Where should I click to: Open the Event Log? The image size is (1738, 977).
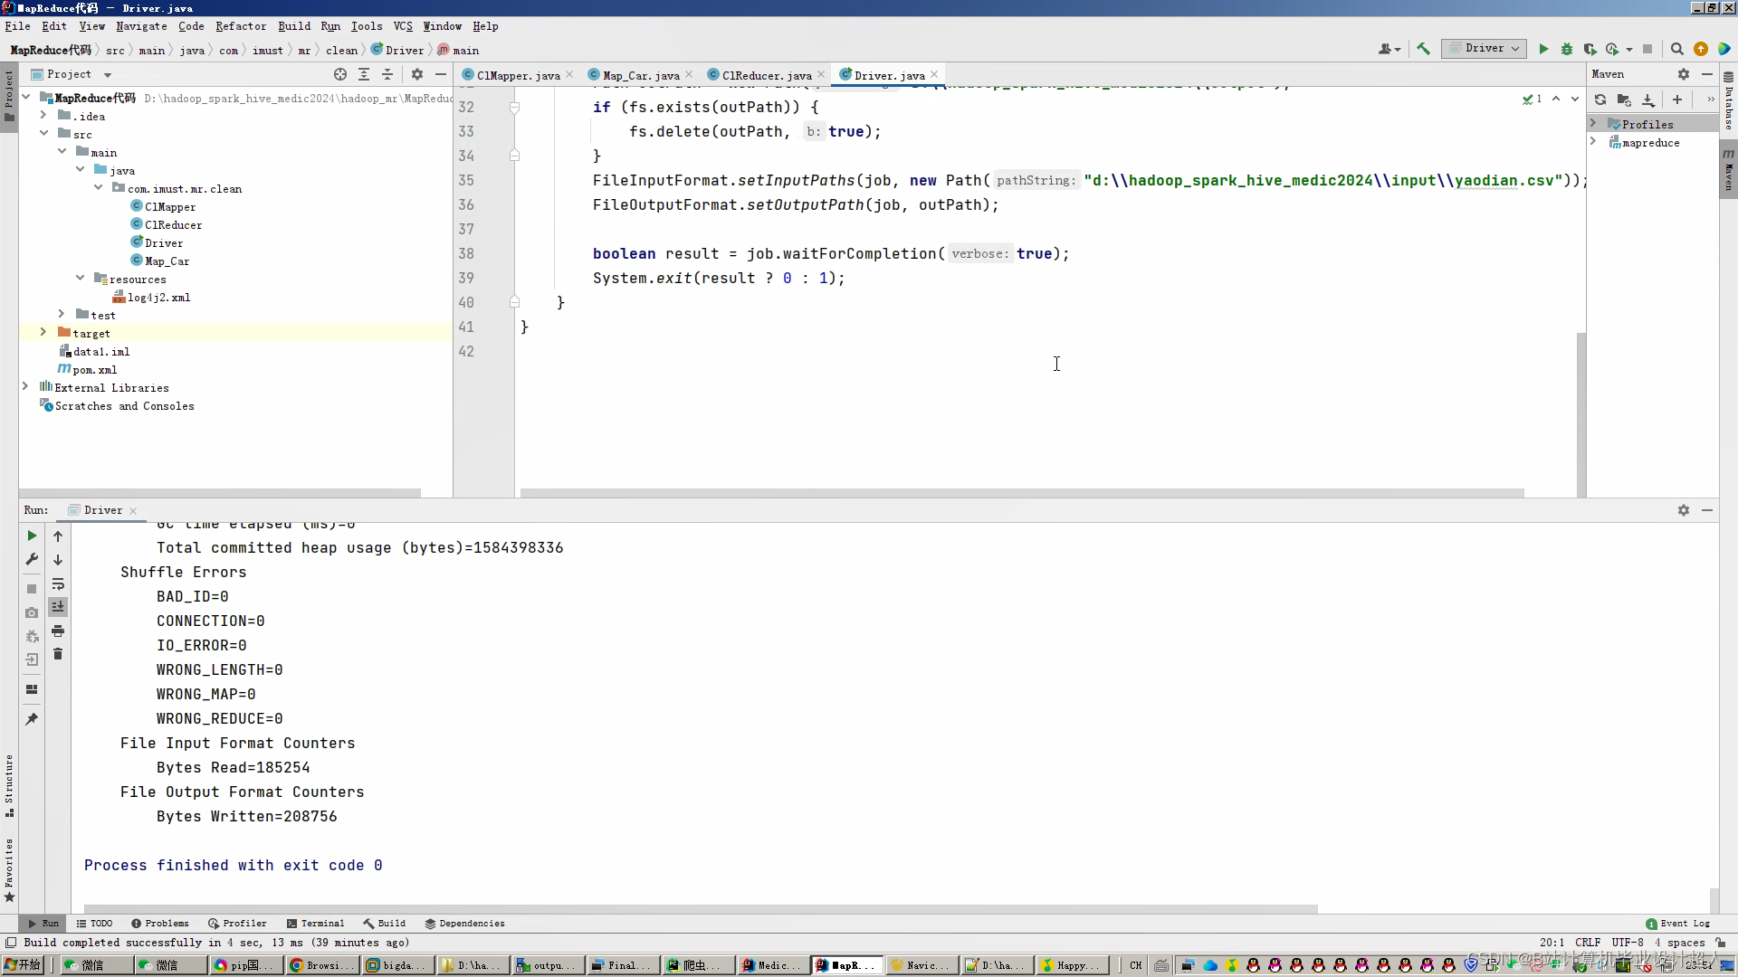click(1677, 924)
